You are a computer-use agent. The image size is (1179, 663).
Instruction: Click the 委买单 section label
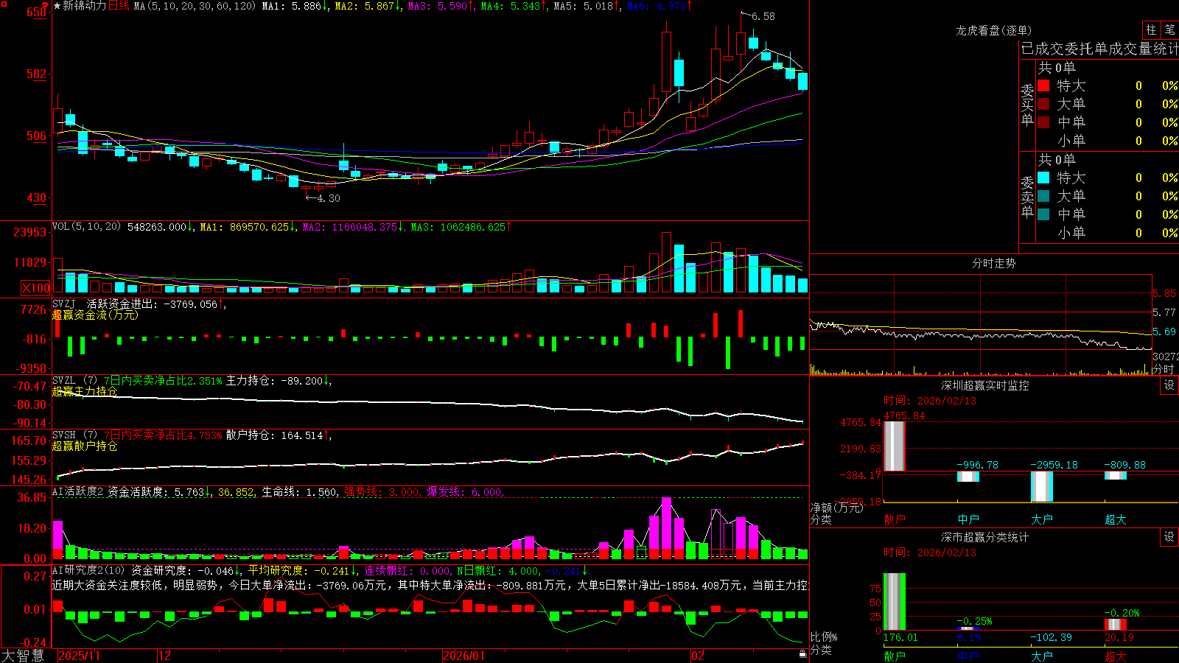coord(1027,105)
